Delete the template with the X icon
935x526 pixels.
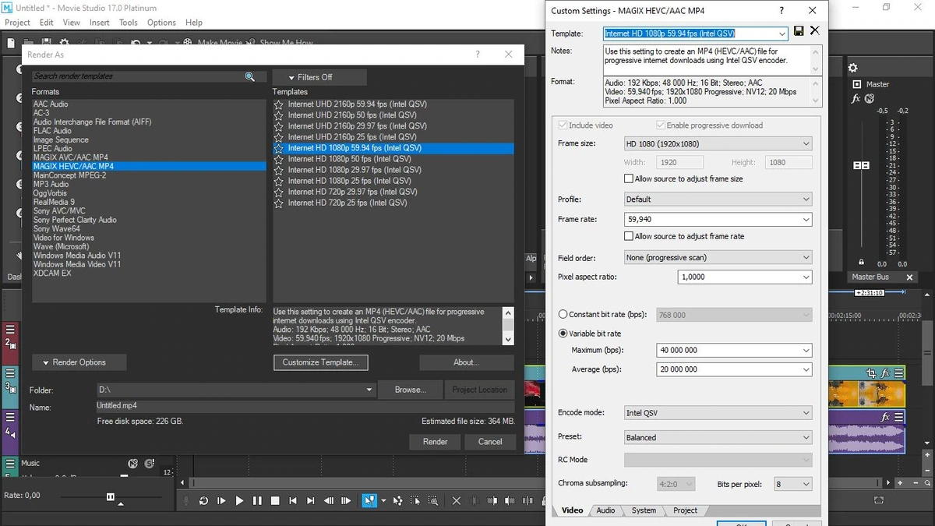click(x=814, y=31)
